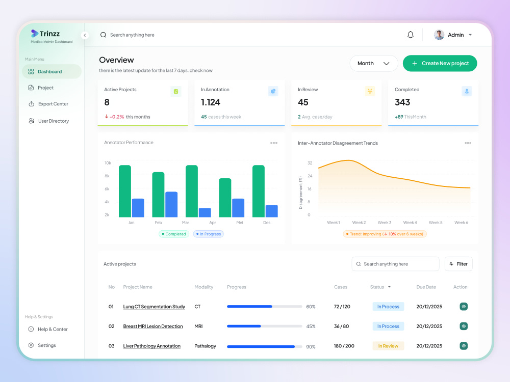View Breast MRI Lesion Detection via eye icon

click(x=464, y=326)
